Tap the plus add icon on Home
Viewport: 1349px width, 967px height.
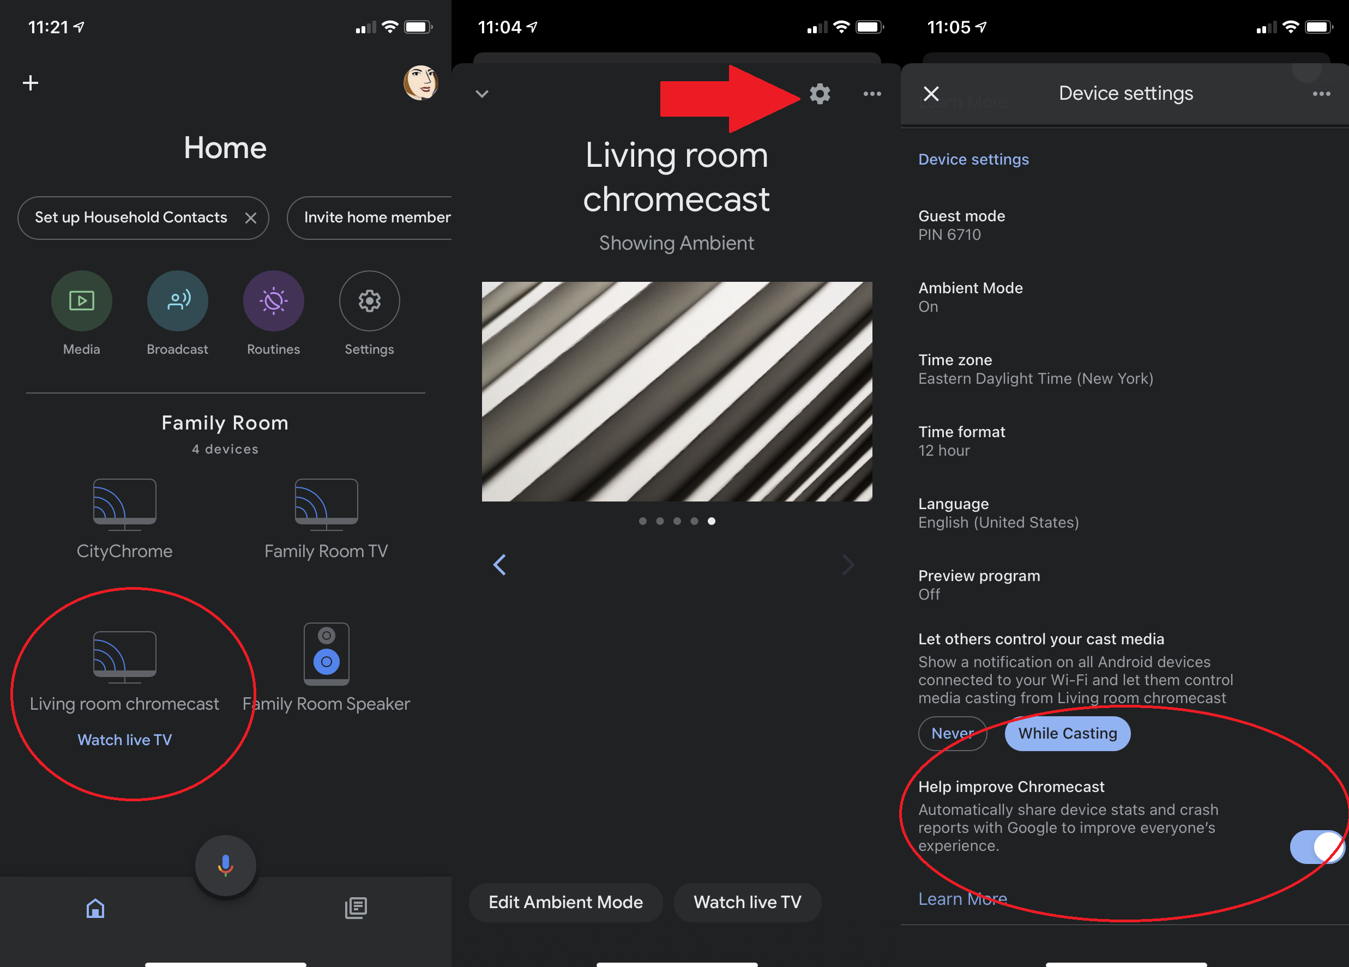31,83
